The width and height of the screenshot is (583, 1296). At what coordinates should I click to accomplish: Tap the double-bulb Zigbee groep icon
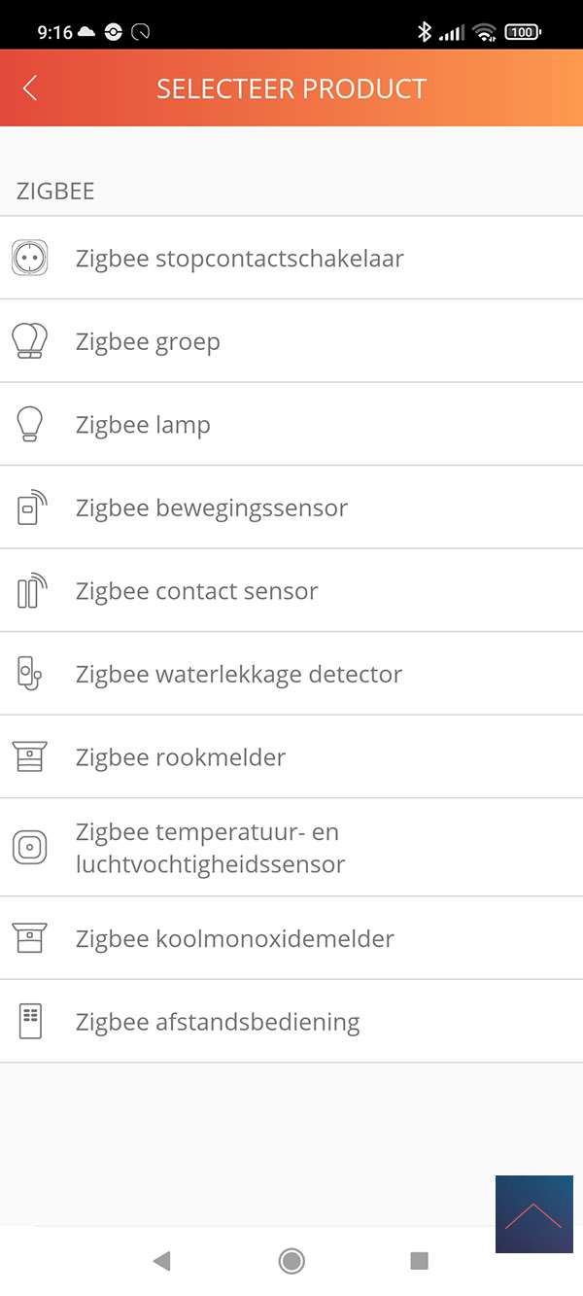click(30, 341)
